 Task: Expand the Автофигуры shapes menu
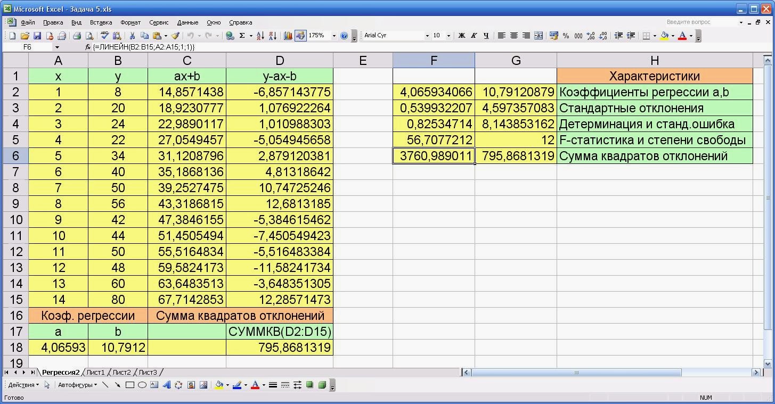(x=77, y=385)
